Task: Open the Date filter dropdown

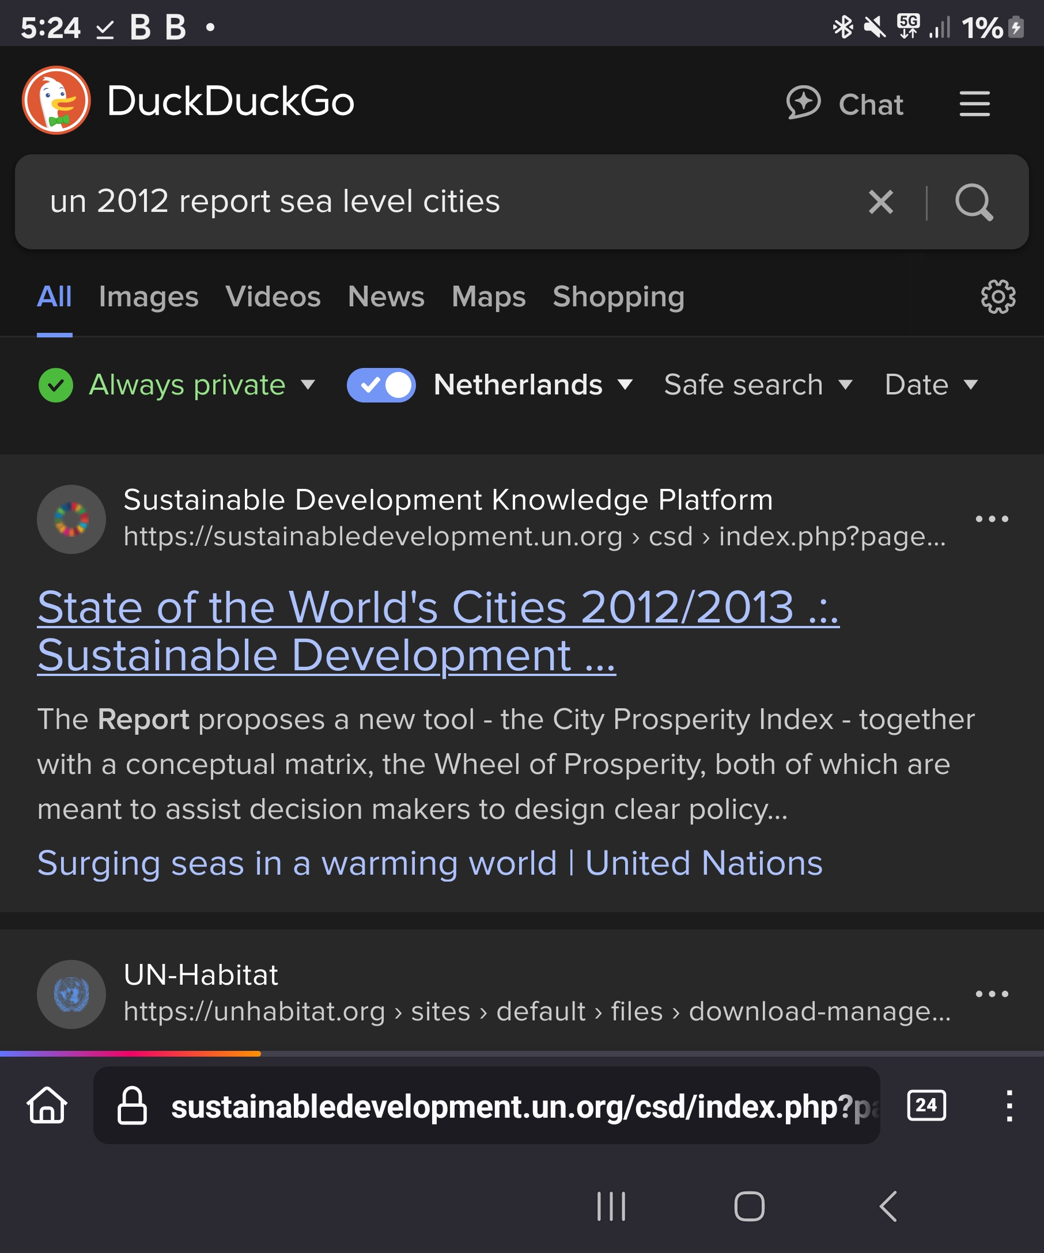Action: tap(931, 385)
